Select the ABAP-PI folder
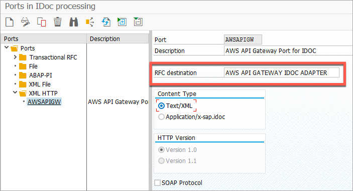The image size is (353, 191). 41,75
